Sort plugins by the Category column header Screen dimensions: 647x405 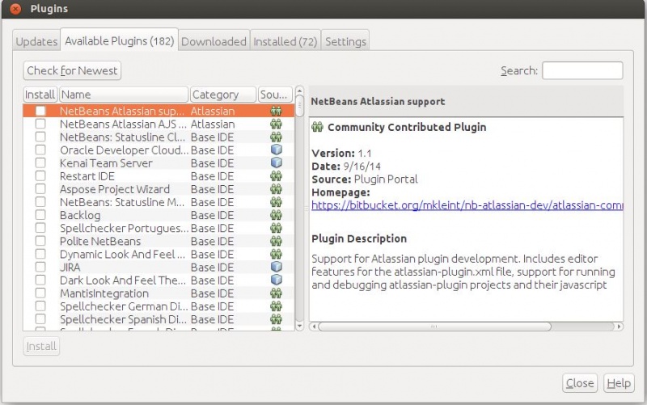222,95
